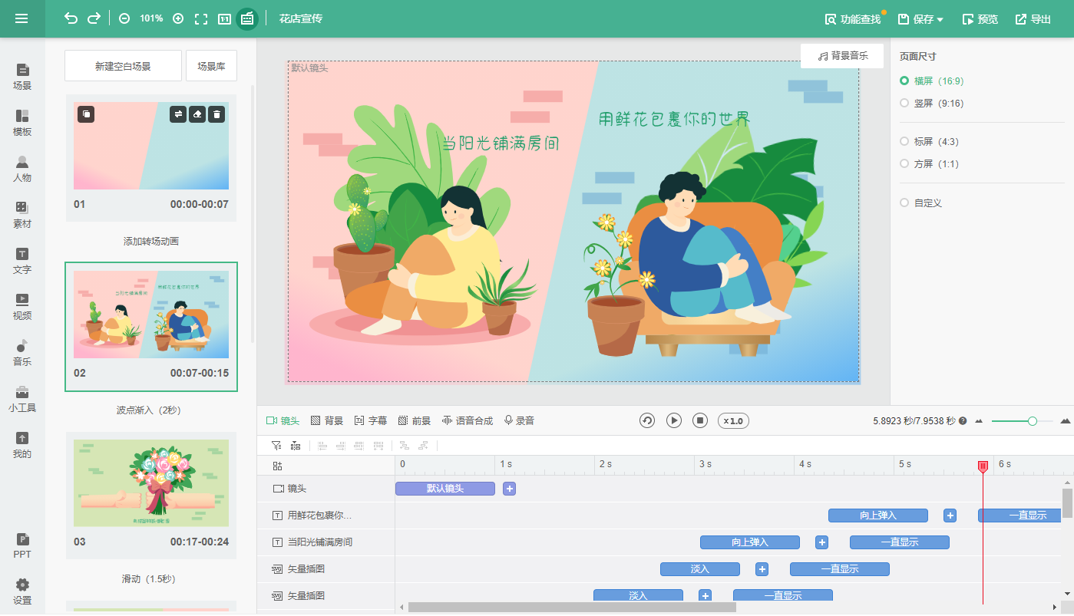The width and height of the screenshot is (1074, 616).
Task: Zoom out the canvas with minus icon
Action: [124, 18]
